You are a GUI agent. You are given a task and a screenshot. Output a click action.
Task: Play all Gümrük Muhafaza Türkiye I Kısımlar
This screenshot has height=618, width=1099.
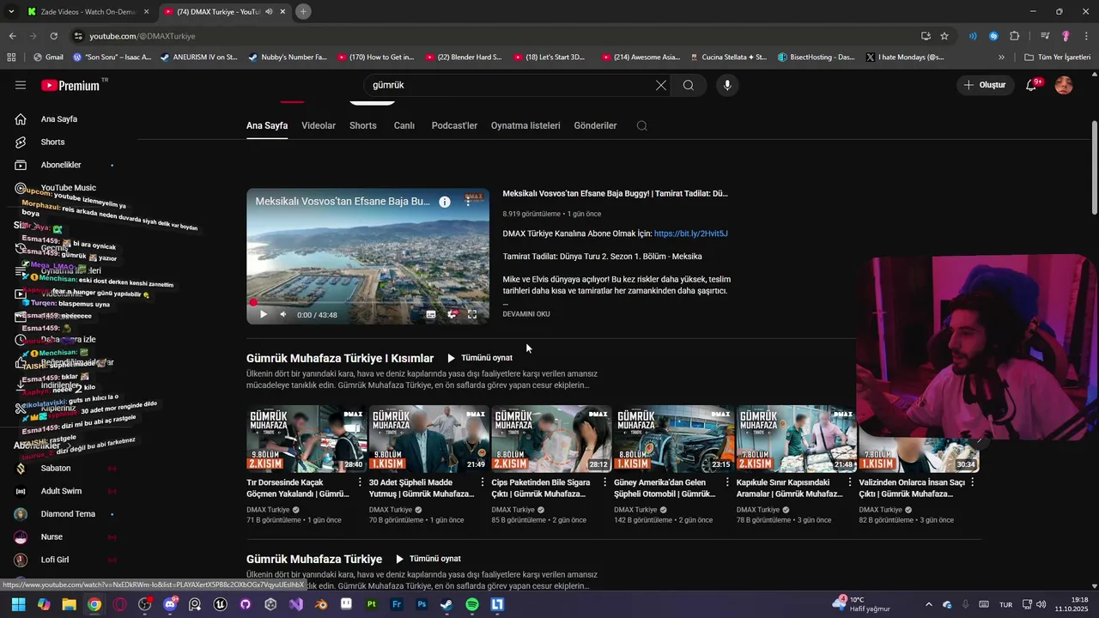479,358
